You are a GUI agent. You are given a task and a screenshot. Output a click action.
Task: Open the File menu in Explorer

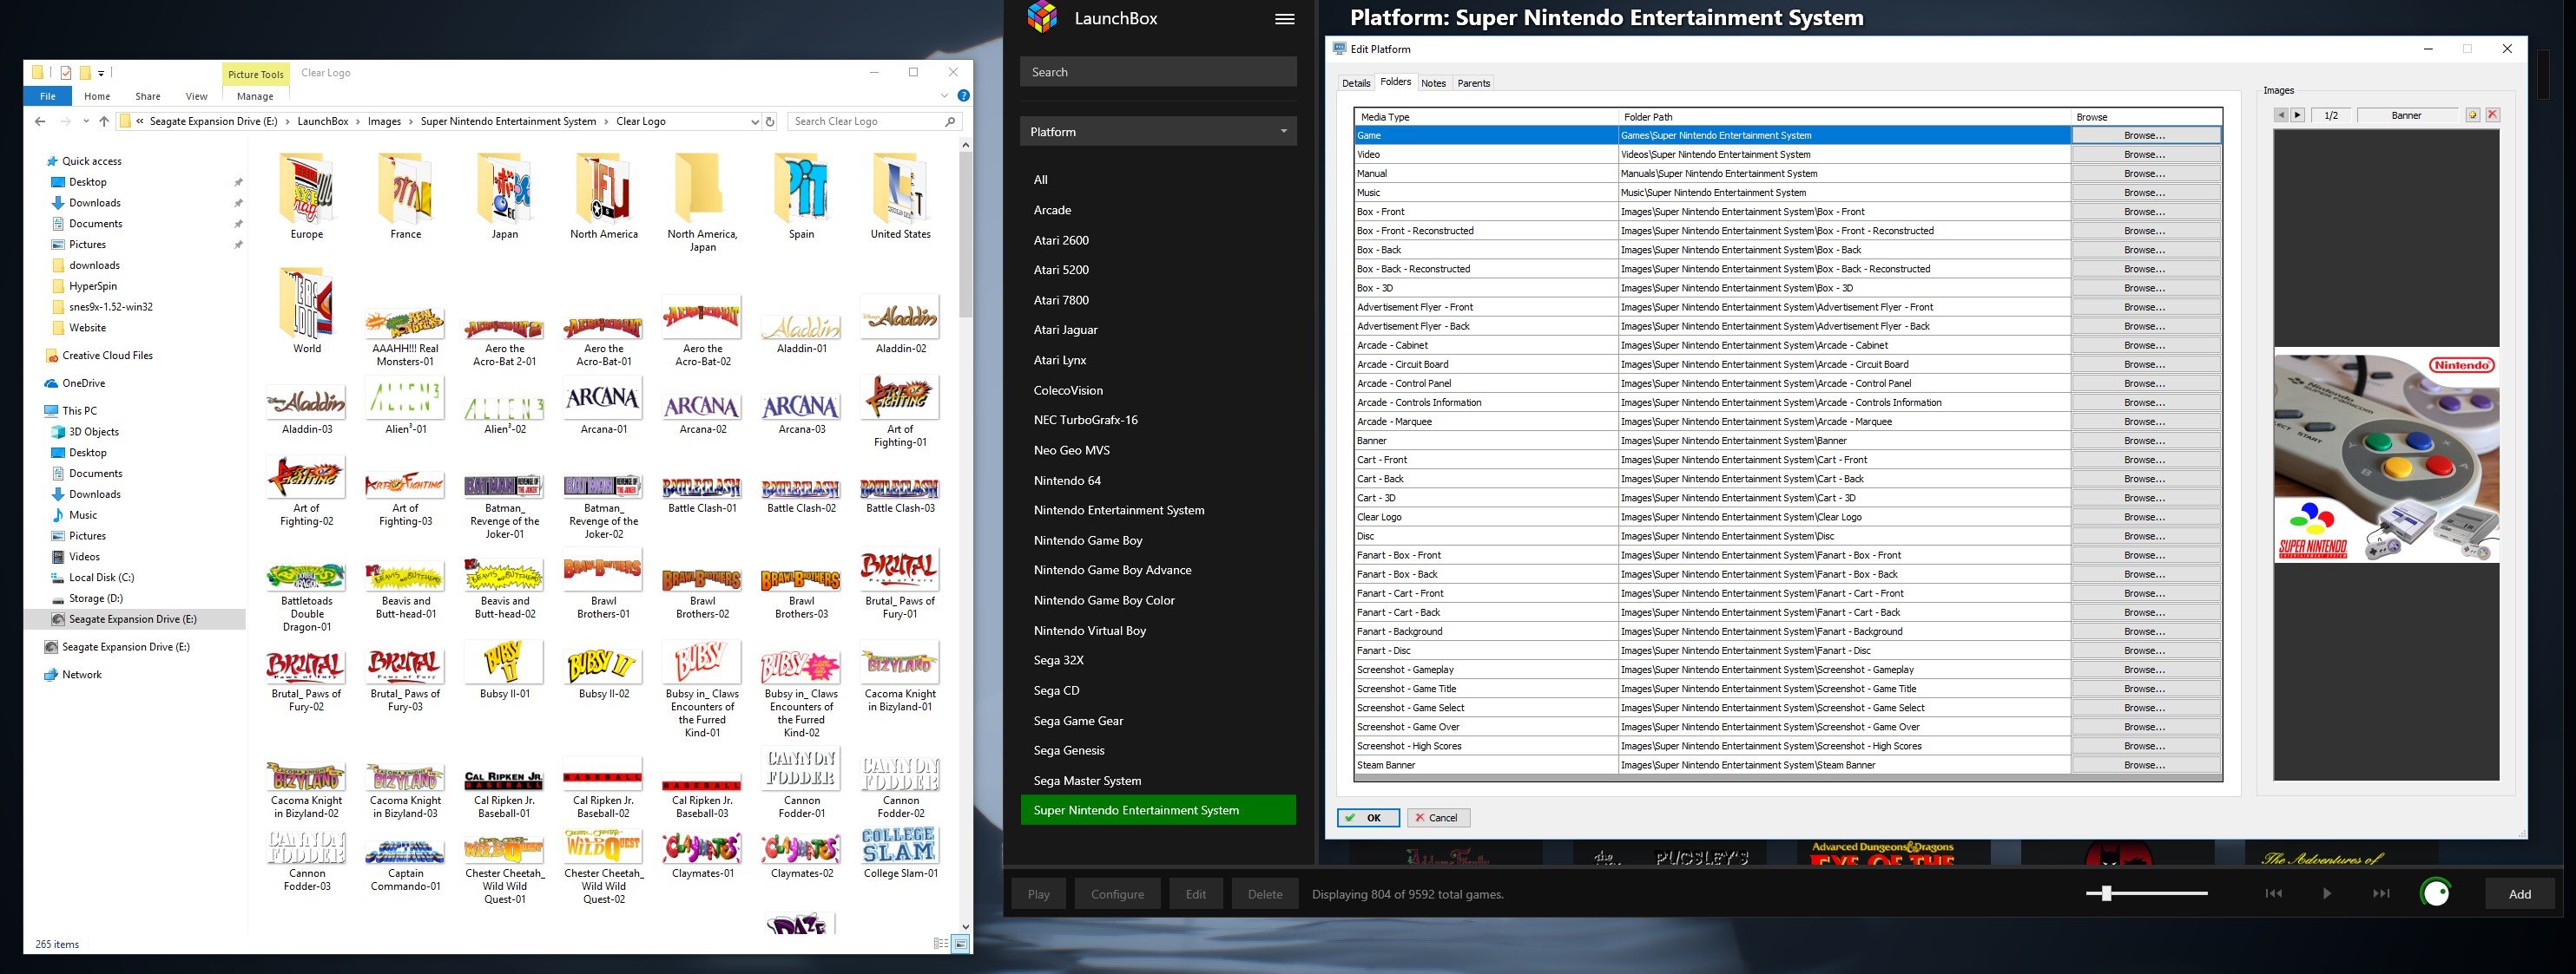point(48,96)
